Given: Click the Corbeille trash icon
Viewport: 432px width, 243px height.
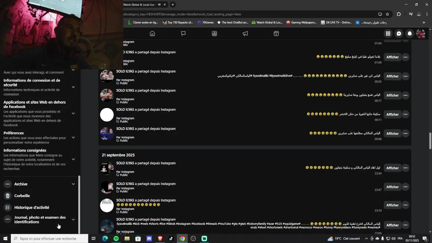Looking at the screenshot, I should tap(7, 196).
